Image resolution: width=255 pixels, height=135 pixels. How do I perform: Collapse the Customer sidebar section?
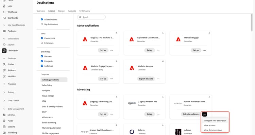tap(4, 58)
